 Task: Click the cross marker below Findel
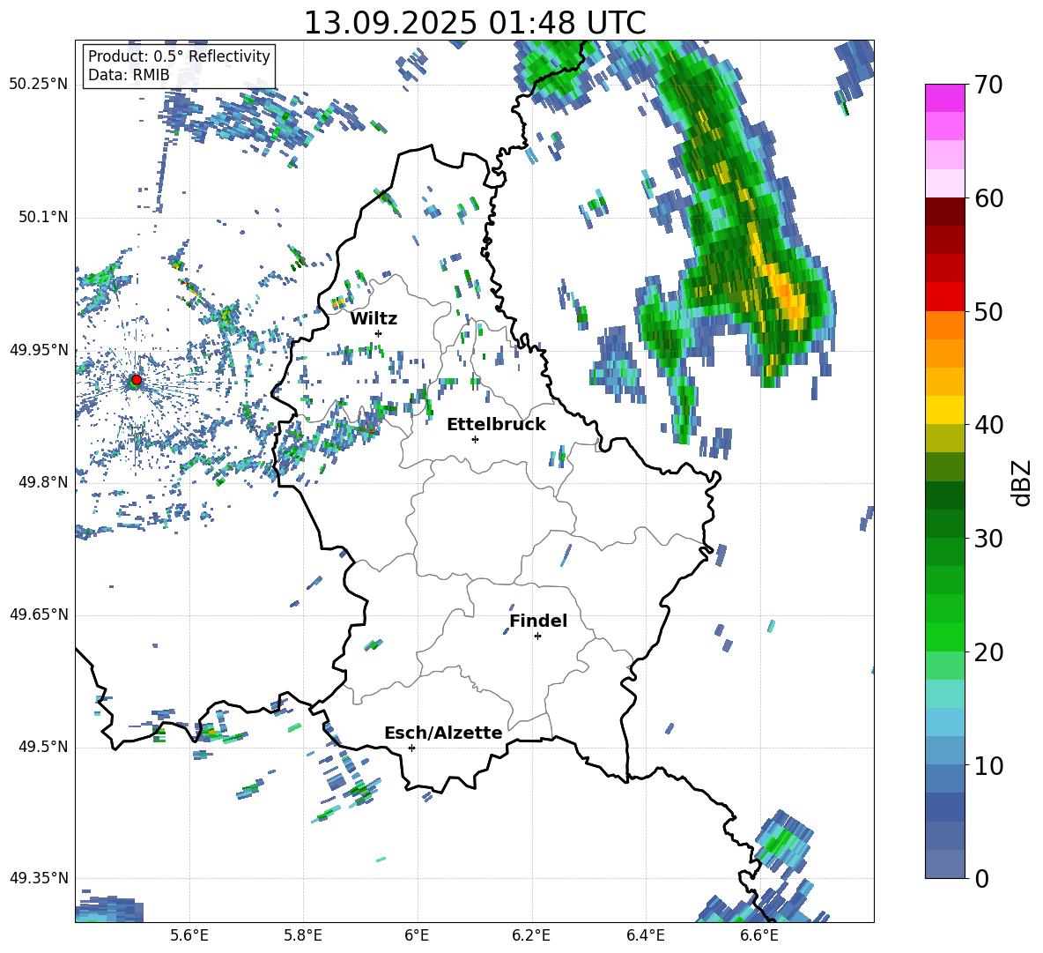click(x=537, y=637)
